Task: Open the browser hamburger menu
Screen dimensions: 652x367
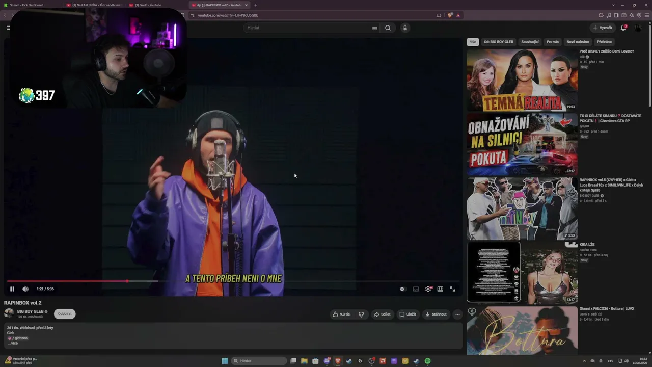Action: click(647, 15)
